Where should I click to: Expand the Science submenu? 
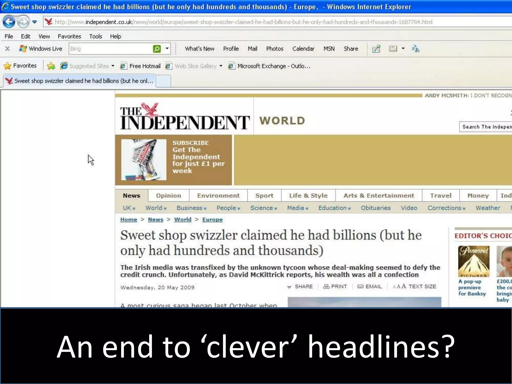click(x=264, y=208)
